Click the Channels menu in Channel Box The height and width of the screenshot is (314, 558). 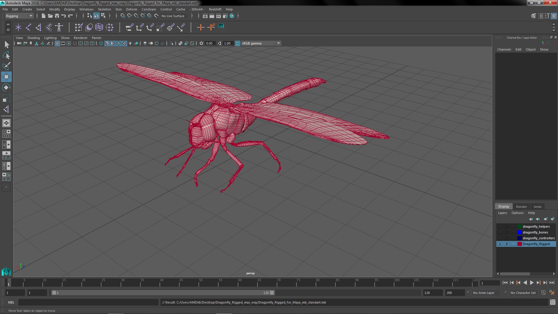point(504,49)
